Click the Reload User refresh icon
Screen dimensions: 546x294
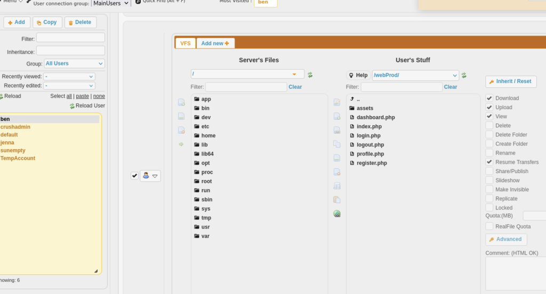click(x=72, y=106)
